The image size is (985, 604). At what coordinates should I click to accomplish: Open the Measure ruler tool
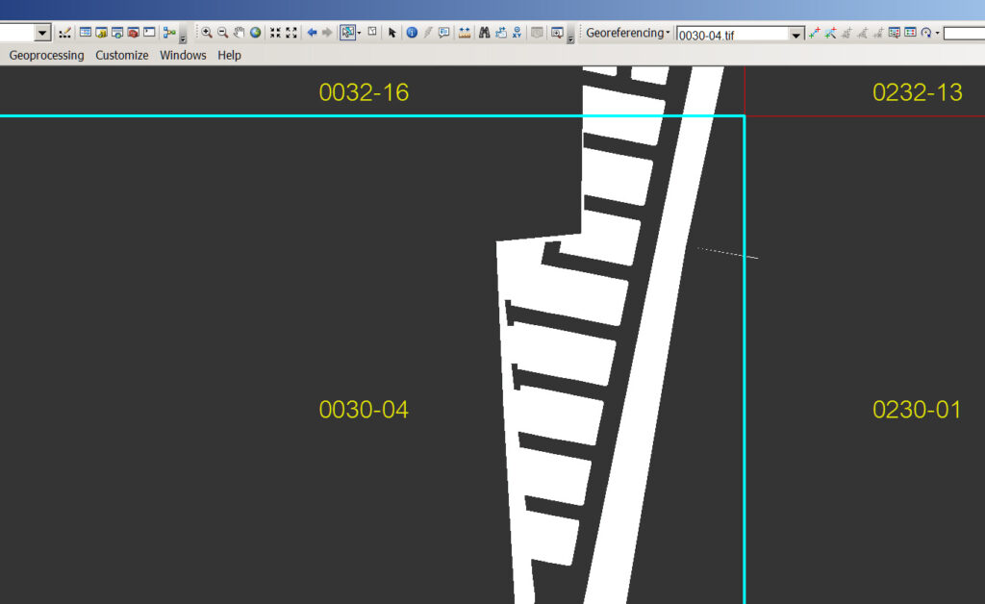(465, 33)
